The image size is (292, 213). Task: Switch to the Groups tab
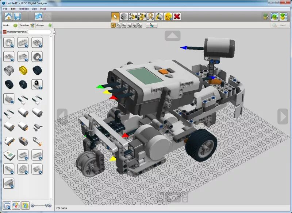[44, 25]
